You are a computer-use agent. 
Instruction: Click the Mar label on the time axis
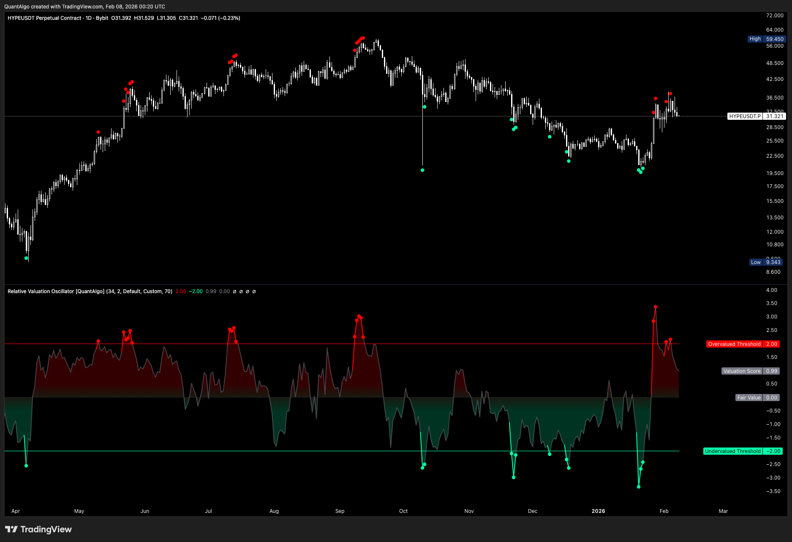723,511
